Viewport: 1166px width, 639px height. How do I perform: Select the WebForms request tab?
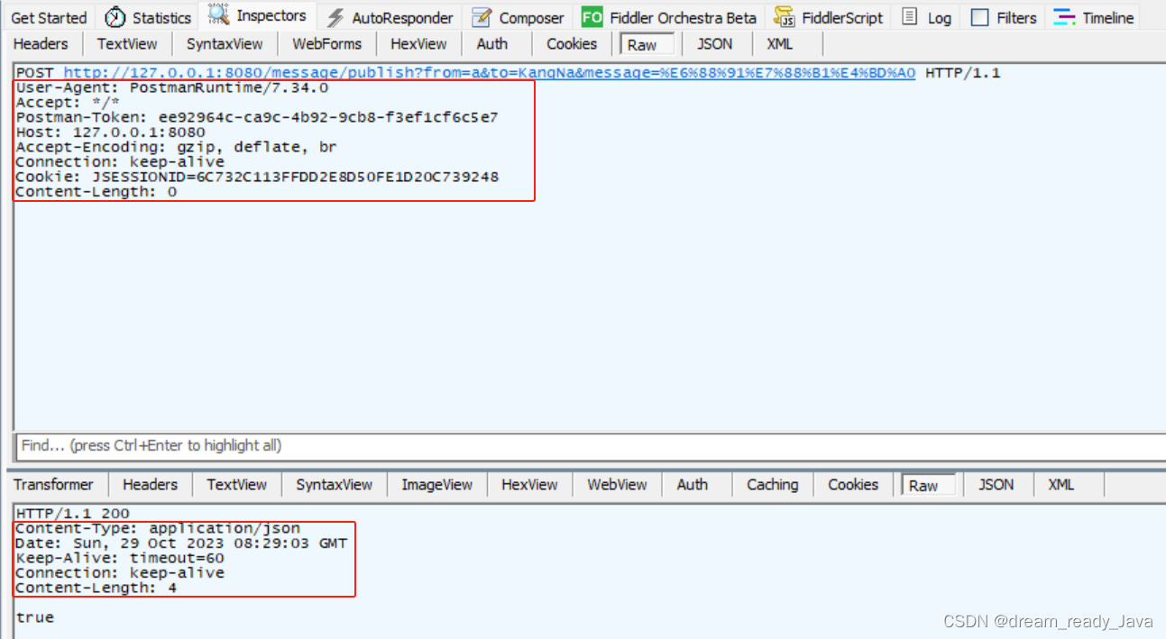point(326,43)
